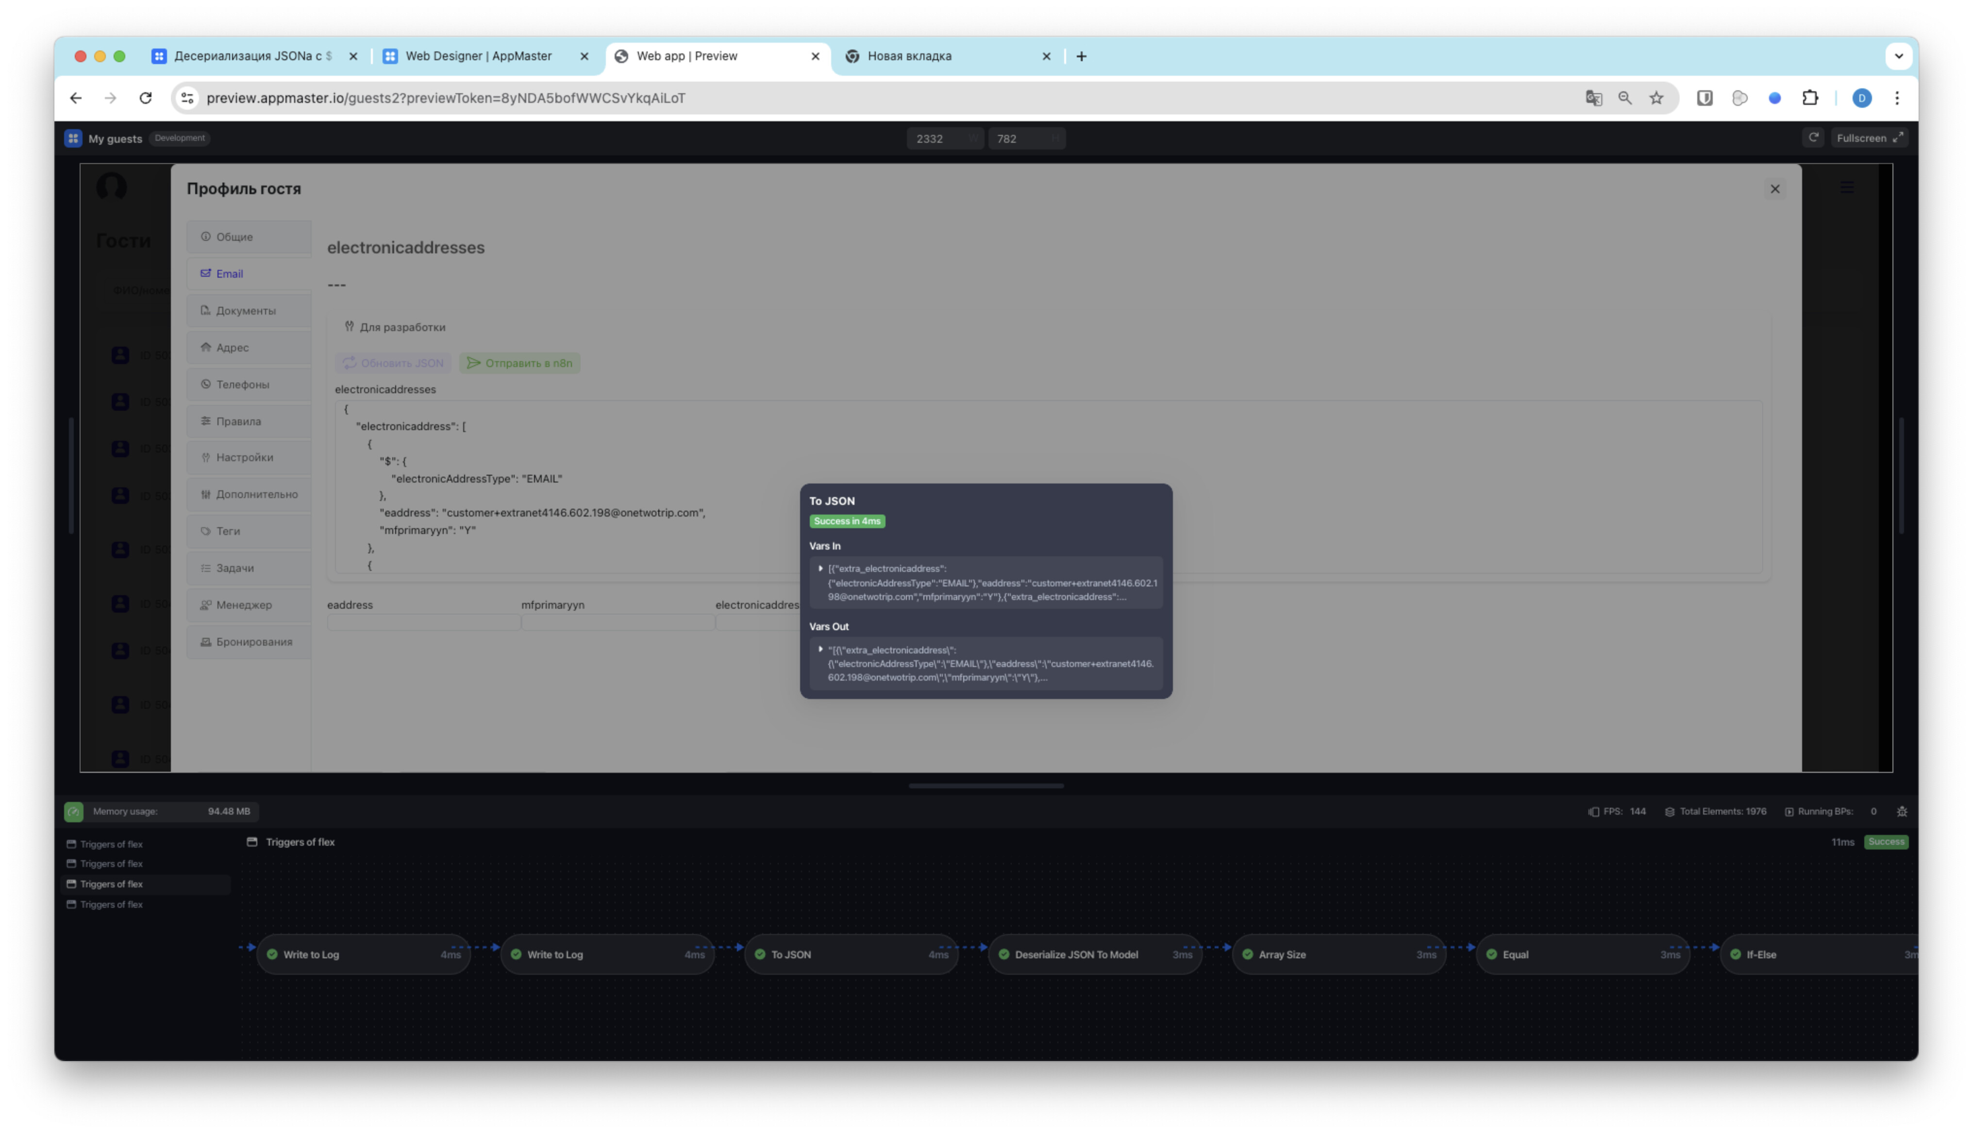The width and height of the screenshot is (1973, 1133).
Task: Click the Equal node
Action: click(x=1583, y=955)
